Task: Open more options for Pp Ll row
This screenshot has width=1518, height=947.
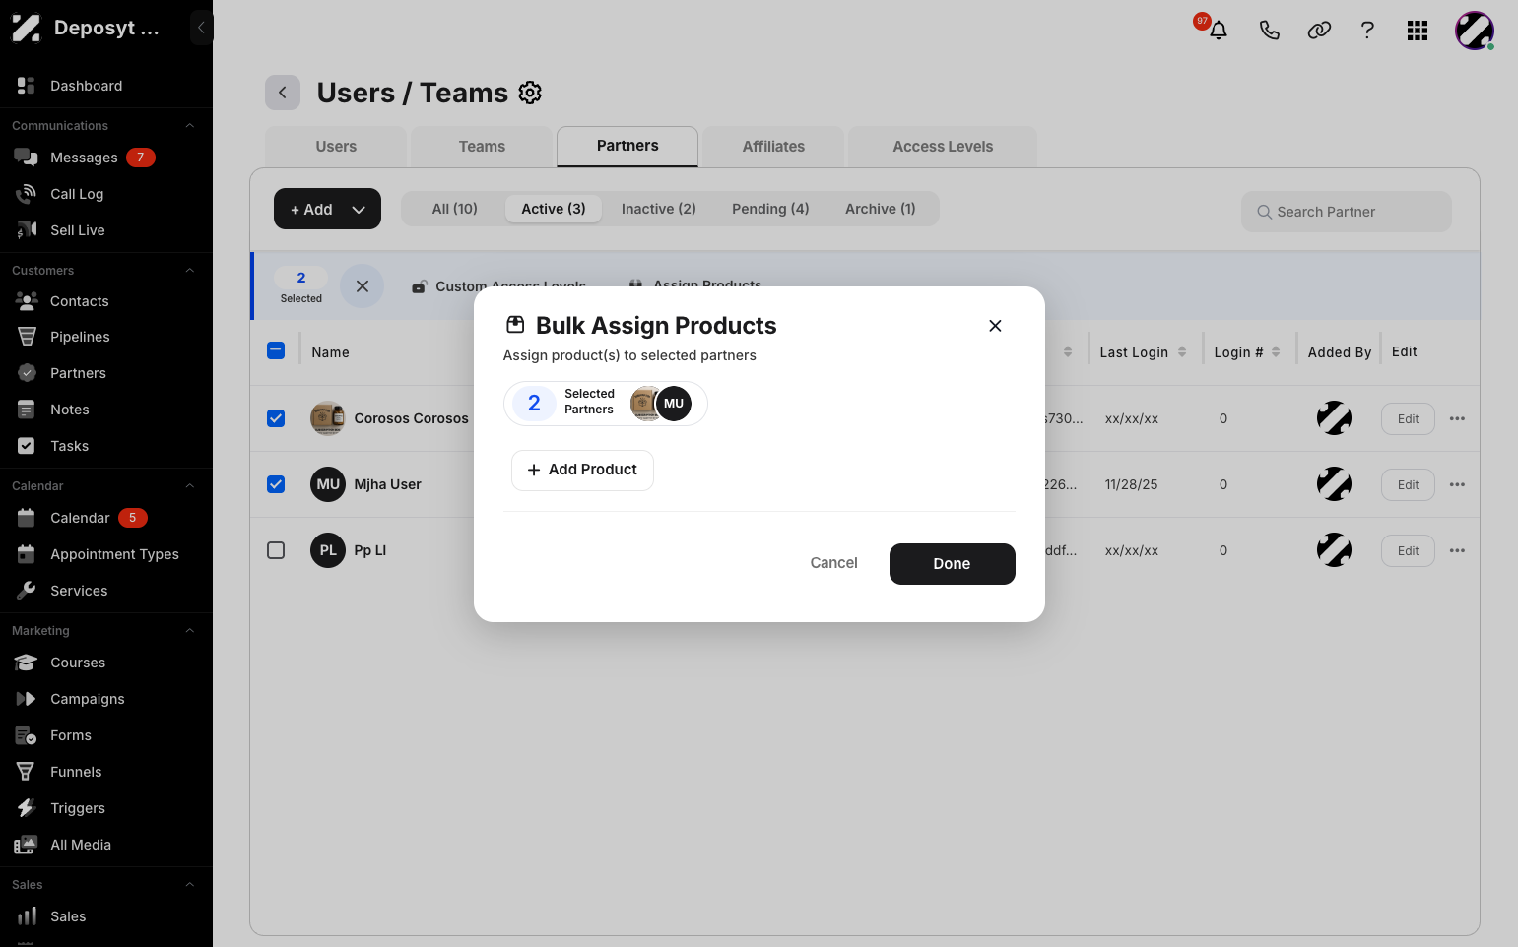Action: 1457,550
